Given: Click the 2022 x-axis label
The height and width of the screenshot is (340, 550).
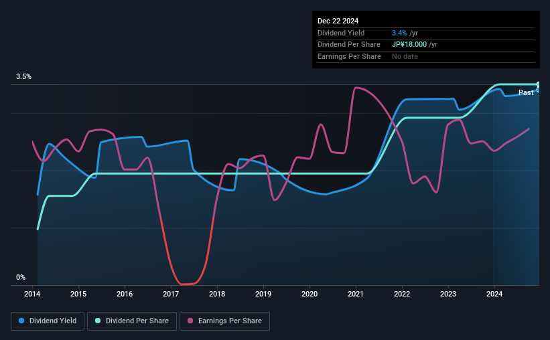Looking at the screenshot, I should click(402, 294).
